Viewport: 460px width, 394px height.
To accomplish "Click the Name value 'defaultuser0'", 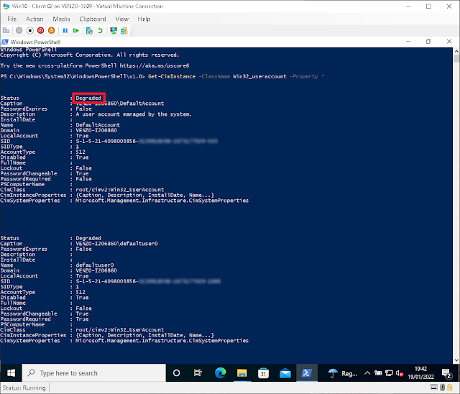I will point(95,265).
